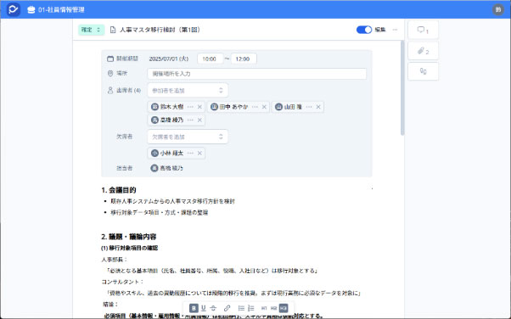Remove 鈴木 大樹 from attendees
Viewport: 511px width, 319px height.
[199, 107]
